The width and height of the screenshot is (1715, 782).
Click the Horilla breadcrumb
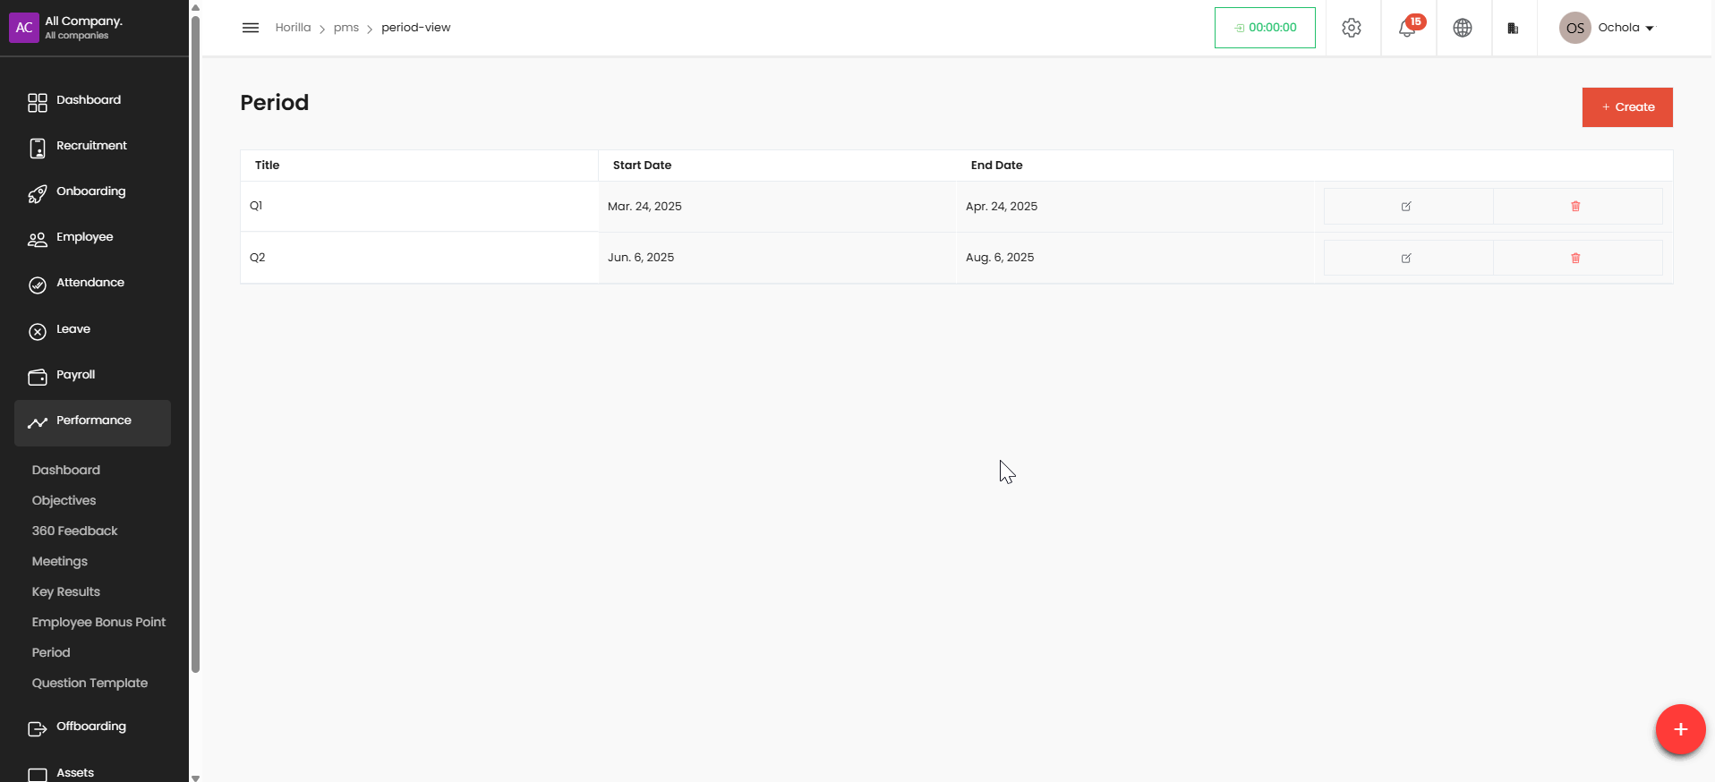point(293,28)
